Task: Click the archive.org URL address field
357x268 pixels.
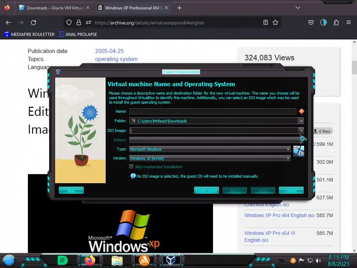Action: tap(149, 23)
